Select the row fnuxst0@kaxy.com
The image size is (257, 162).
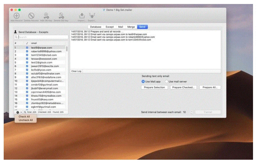[40, 99]
